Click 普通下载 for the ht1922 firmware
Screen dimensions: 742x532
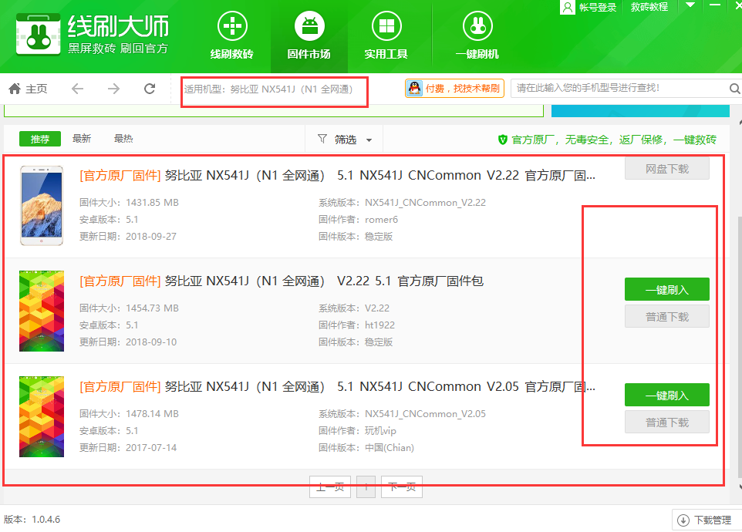coord(666,316)
